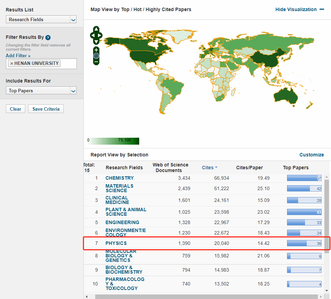Open Filter Results By help icon
Image resolution: width=331 pixels, height=299 pixels.
tap(48, 37)
